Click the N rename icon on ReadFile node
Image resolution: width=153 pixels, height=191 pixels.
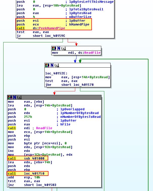[x=58, y=48]
